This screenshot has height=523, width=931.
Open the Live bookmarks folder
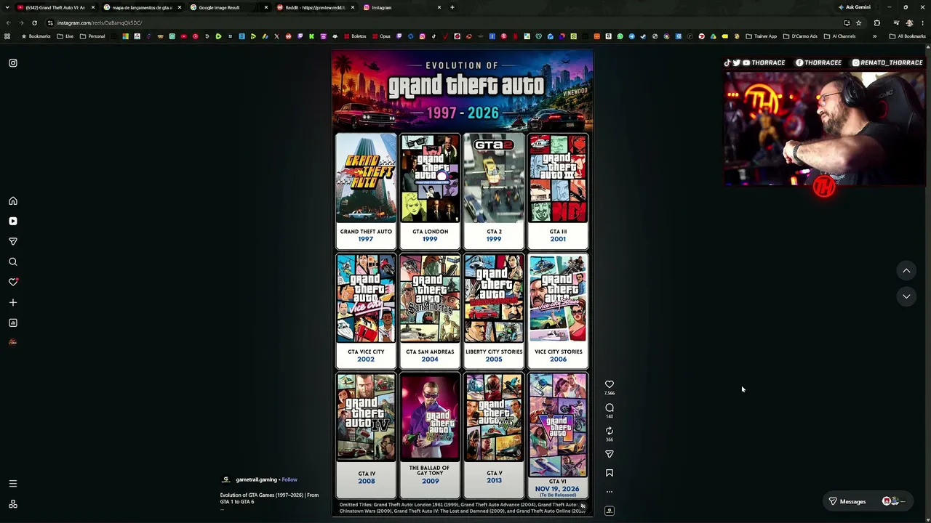65,36
